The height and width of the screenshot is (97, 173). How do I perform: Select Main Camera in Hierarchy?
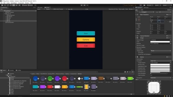click(x=10, y=12)
